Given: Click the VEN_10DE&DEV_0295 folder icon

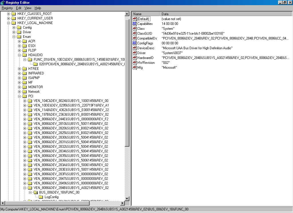Looking at the screenshot, I should pyautogui.click(x=30, y=105).
